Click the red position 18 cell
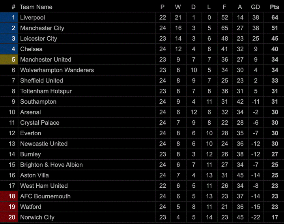The width and height of the screenshot is (284, 224). tap(9, 196)
